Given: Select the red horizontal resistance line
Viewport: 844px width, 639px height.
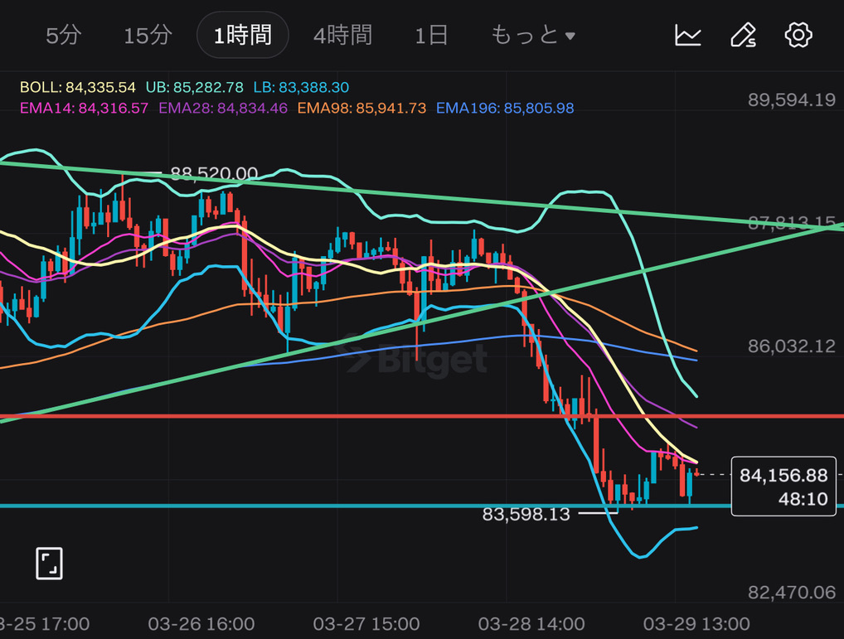Looking at the screenshot, I should (332, 416).
